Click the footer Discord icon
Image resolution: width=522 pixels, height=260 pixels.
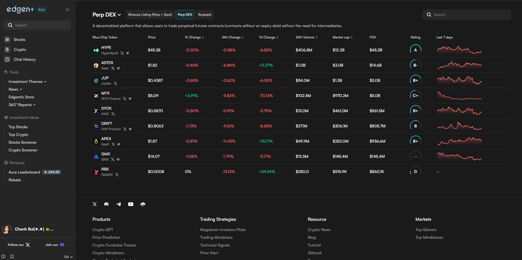tap(107, 204)
